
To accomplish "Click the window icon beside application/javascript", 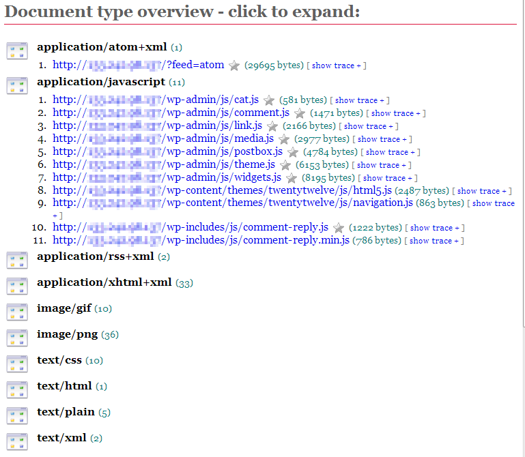I will (x=17, y=85).
